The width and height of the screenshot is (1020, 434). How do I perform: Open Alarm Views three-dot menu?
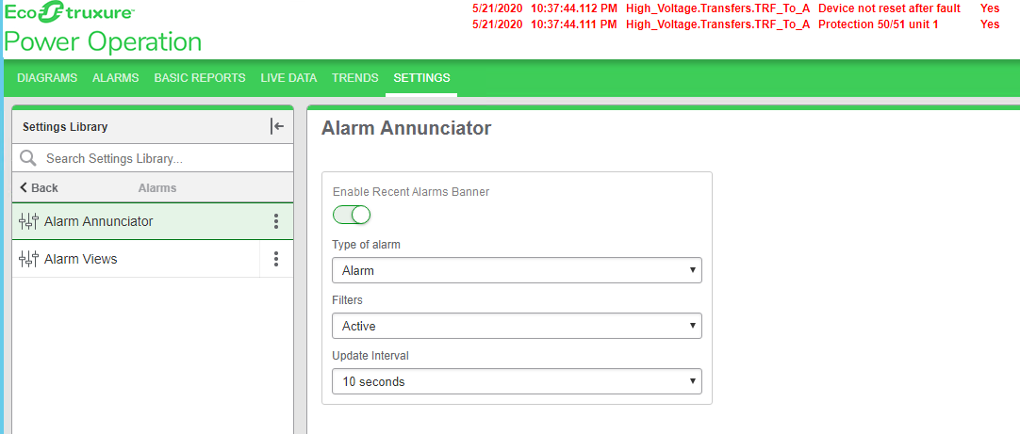coord(276,259)
